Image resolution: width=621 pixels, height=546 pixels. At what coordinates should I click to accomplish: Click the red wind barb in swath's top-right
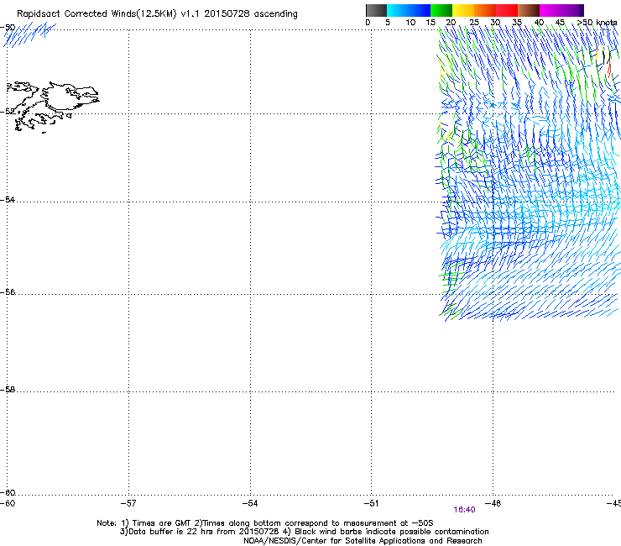609,71
